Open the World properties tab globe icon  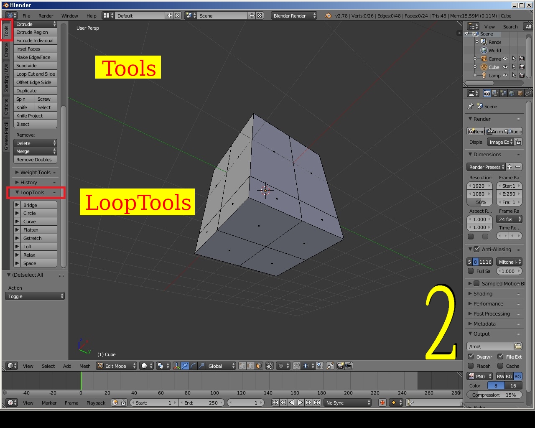[x=512, y=93]
